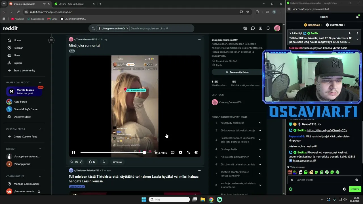Open the 47 comments on the post
The height and width of the screenshot is (204, 363).
(x=92, y=162)
